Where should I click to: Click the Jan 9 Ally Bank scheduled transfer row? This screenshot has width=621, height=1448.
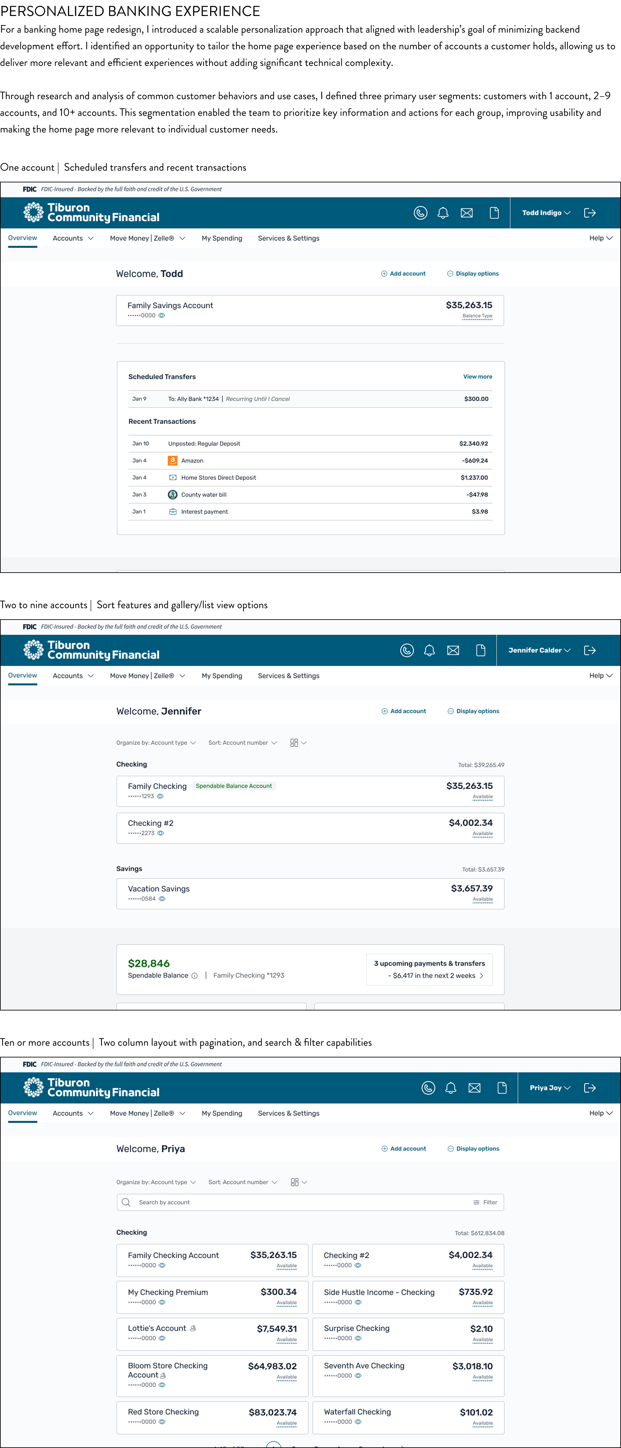310,399
